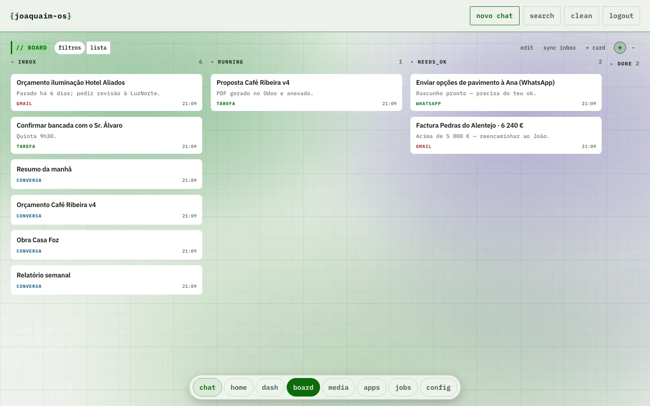Open the media tab

(x=339, y=388)
